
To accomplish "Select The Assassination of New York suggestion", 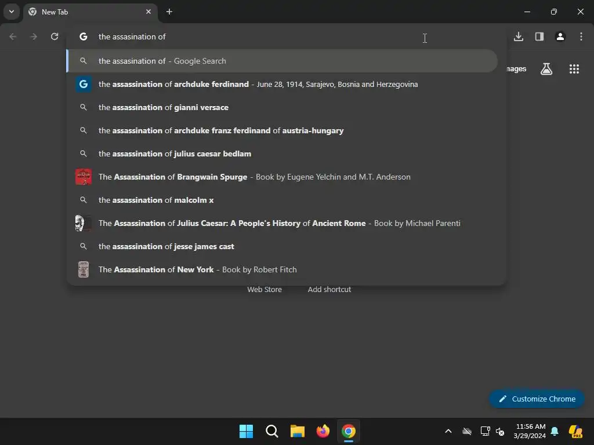I will pos(282,269).
